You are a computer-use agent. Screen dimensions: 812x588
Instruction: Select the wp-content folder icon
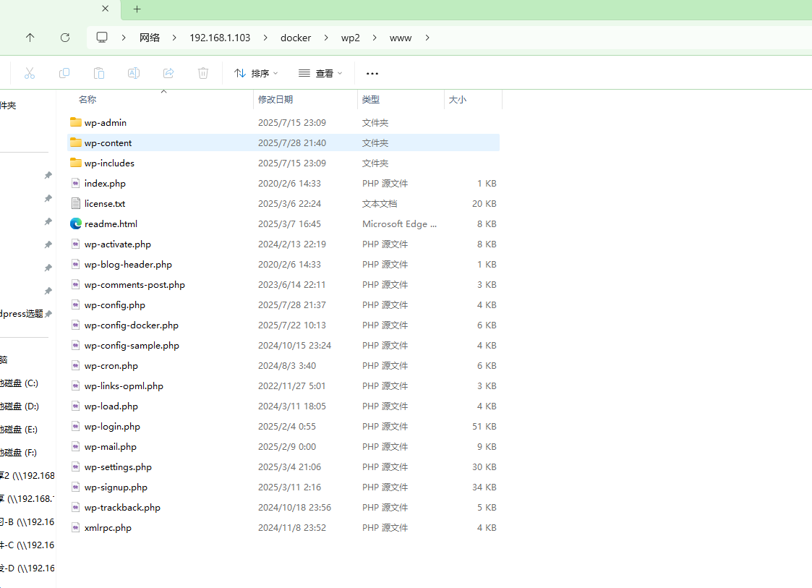76,142
